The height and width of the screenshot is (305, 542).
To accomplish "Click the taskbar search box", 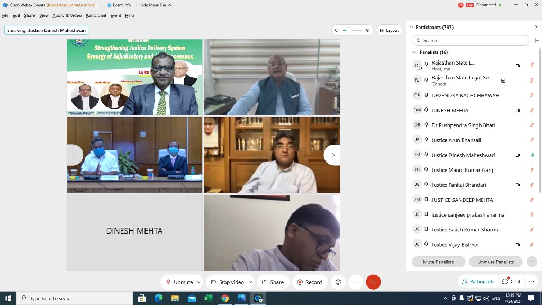I will 75,298.
